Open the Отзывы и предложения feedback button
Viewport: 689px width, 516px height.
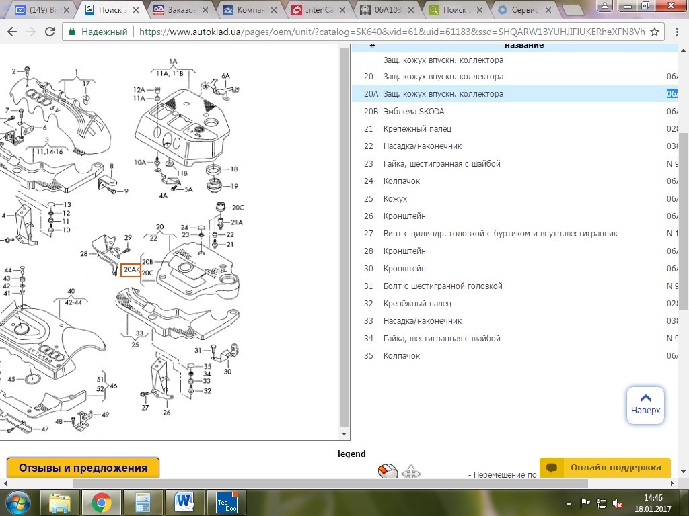pos(83,468)
